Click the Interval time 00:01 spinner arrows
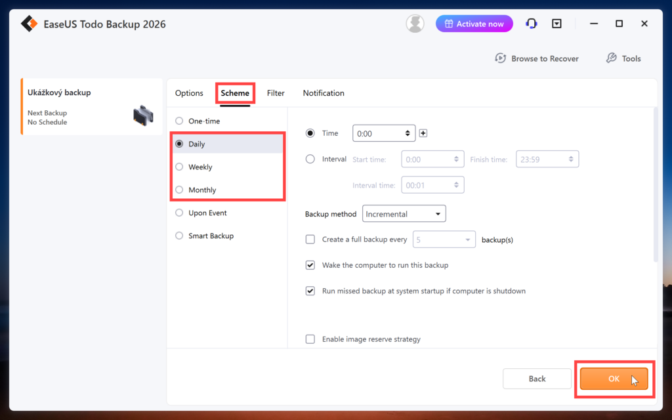The width and height of the screenshot is (672, 420). (x=457, y=185)
